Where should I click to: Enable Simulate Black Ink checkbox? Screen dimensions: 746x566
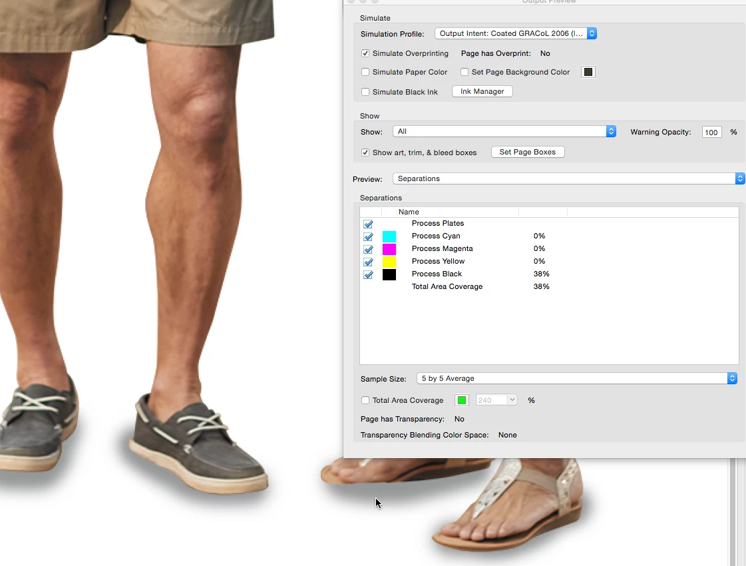[365, 92]
